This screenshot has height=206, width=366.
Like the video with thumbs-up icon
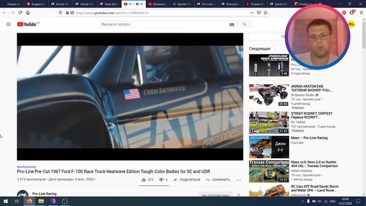tap(144, 180)
